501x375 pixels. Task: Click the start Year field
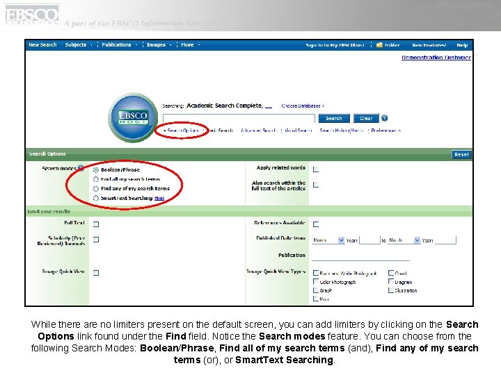[369, 240]
